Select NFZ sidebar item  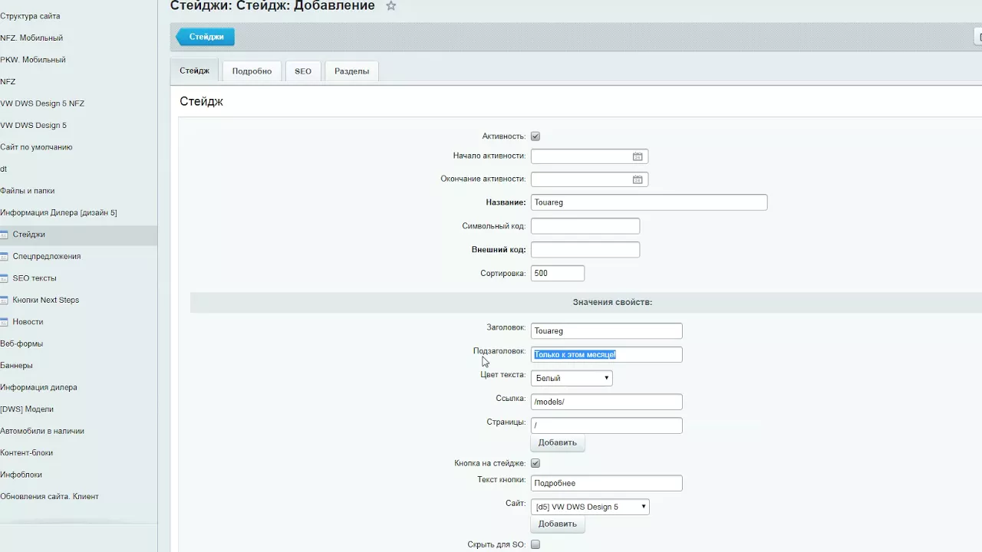(8, 81)
